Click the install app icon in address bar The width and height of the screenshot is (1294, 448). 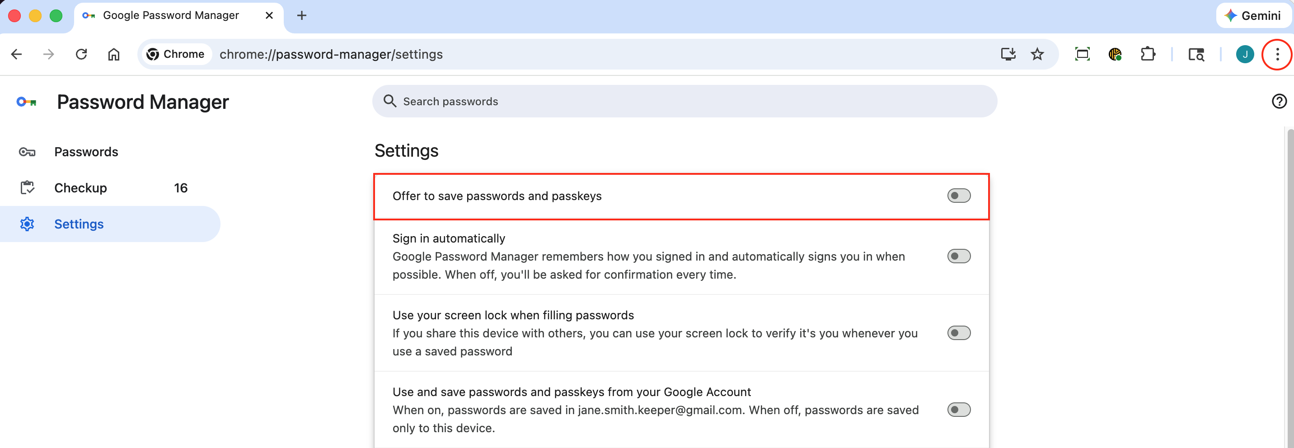pyautogui.click(x=1008, y=54)
